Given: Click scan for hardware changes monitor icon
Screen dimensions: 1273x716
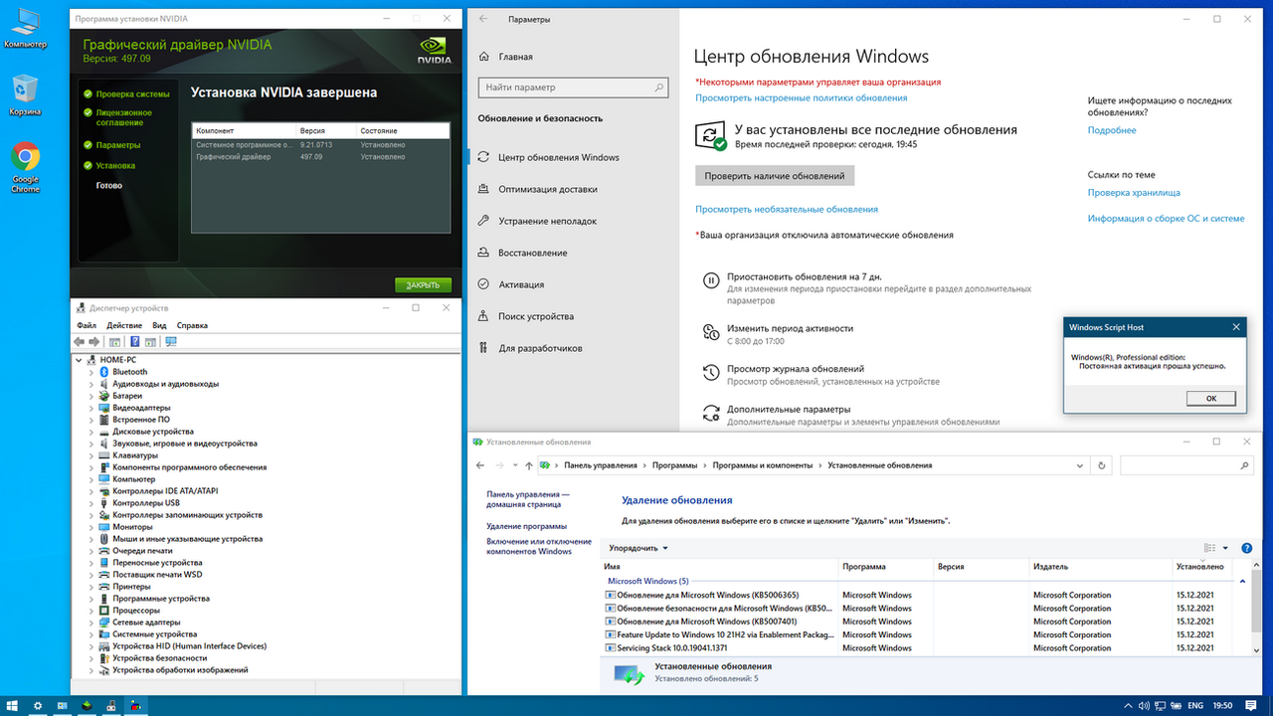Looking at the screenshot, I should (171, 341).
